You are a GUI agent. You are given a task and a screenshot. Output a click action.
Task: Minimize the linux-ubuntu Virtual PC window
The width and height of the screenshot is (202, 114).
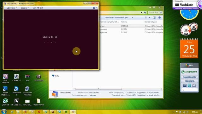coord(85,3)
